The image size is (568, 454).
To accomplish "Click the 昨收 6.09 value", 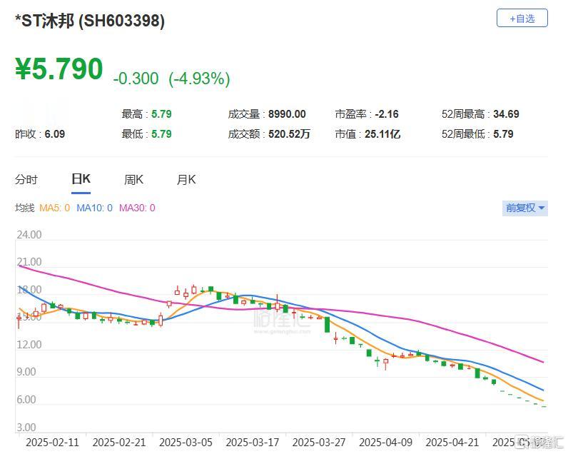I will 55,134.
